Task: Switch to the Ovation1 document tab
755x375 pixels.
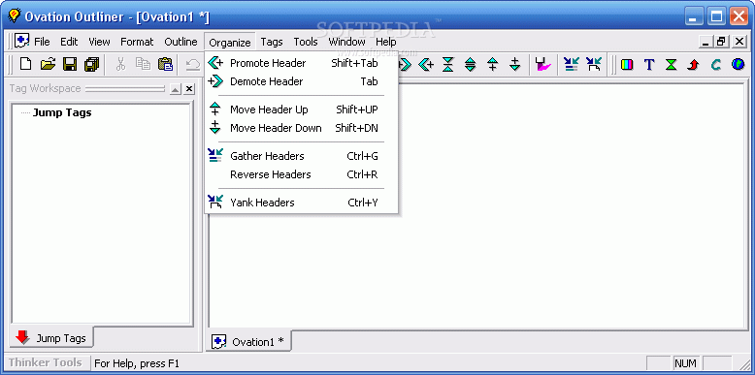Action: [249, 342]
